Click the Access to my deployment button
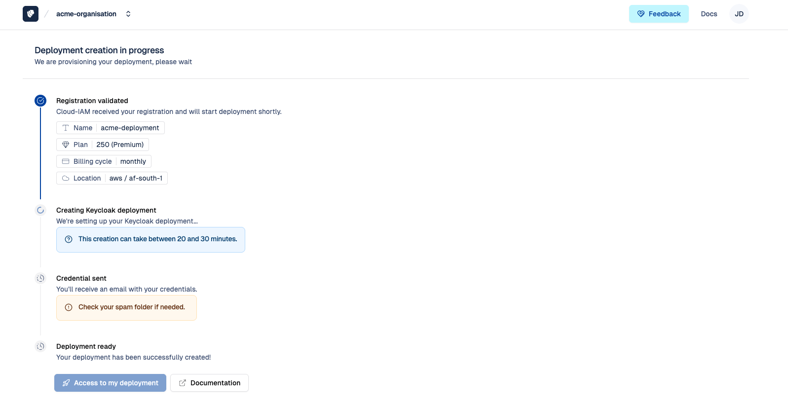Screen dimensions: 788x408 coord(110,383)
